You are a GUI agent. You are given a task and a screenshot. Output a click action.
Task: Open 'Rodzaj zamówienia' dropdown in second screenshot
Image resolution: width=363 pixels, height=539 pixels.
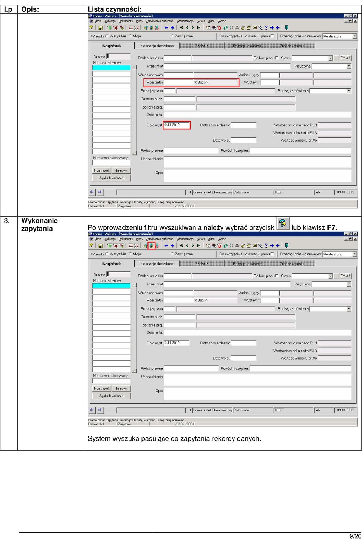349,309
